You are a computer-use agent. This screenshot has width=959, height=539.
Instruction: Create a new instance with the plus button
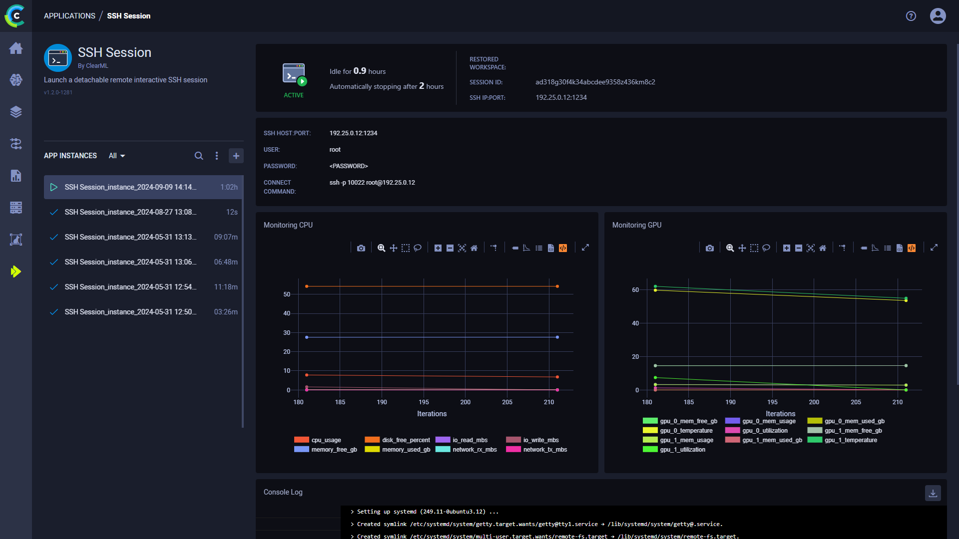click(x=236, y=156)
